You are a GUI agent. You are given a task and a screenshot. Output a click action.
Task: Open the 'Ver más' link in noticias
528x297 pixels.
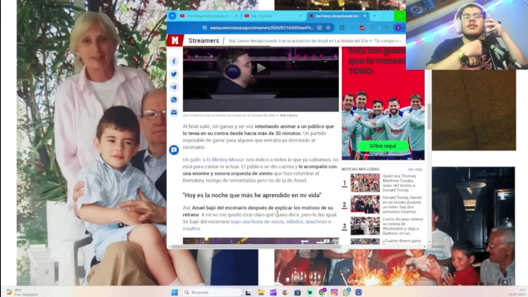coord(415,170)
